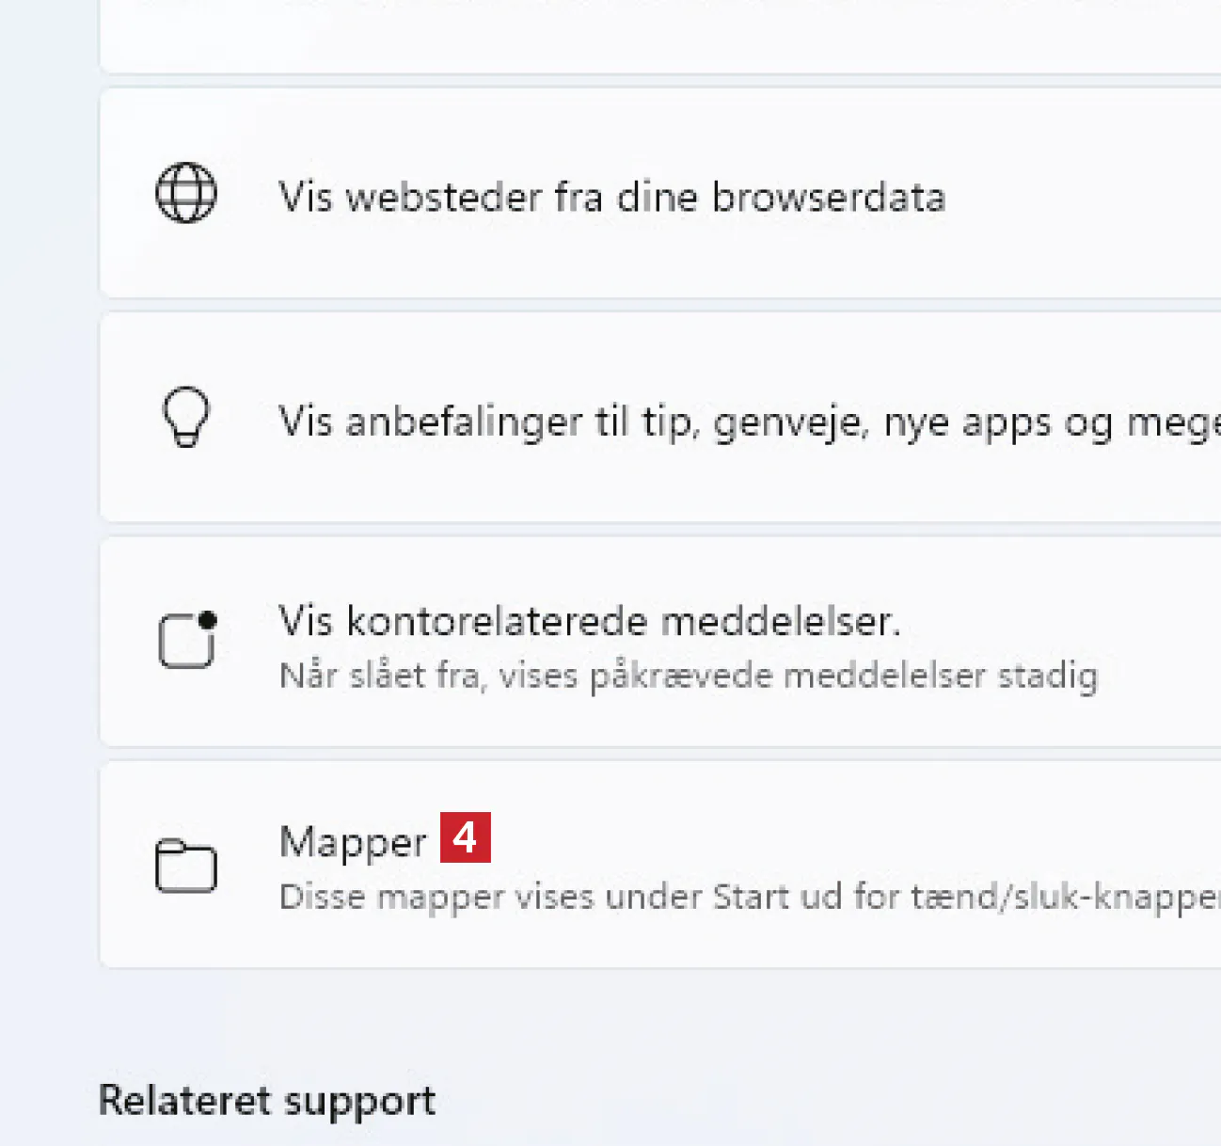This screenshot has height=1146, width=1221.
Task: Select 'Vis kontorelaterede meddelelser.' title
Action: pos(590,621)
